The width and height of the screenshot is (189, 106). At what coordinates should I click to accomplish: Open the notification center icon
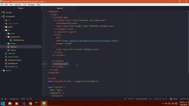pyautogui.click(x=176, y=103)
